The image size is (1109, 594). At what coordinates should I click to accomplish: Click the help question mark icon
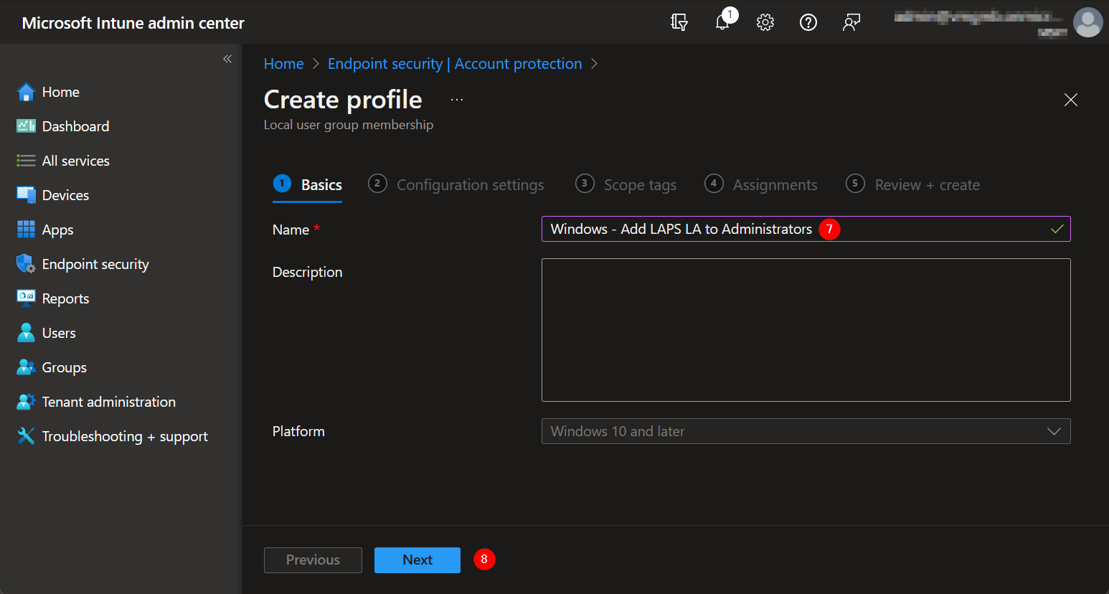[x=808, y=22]
